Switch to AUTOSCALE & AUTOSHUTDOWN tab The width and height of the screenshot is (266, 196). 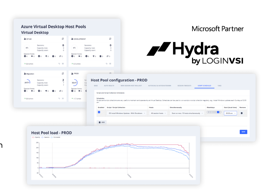(160, 86)
